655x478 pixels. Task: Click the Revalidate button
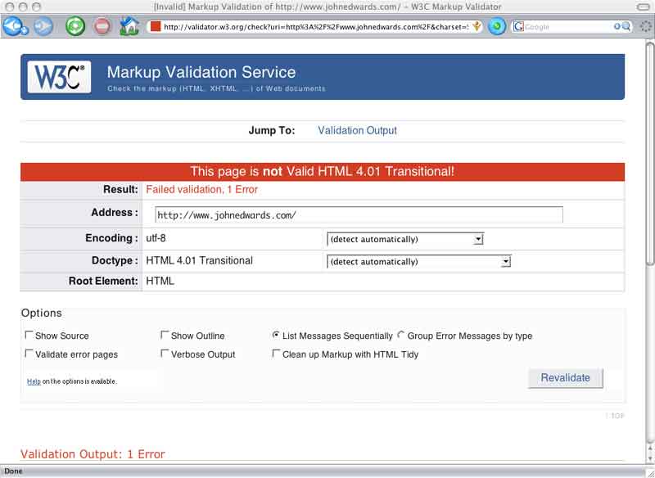[x=565, y=378]
